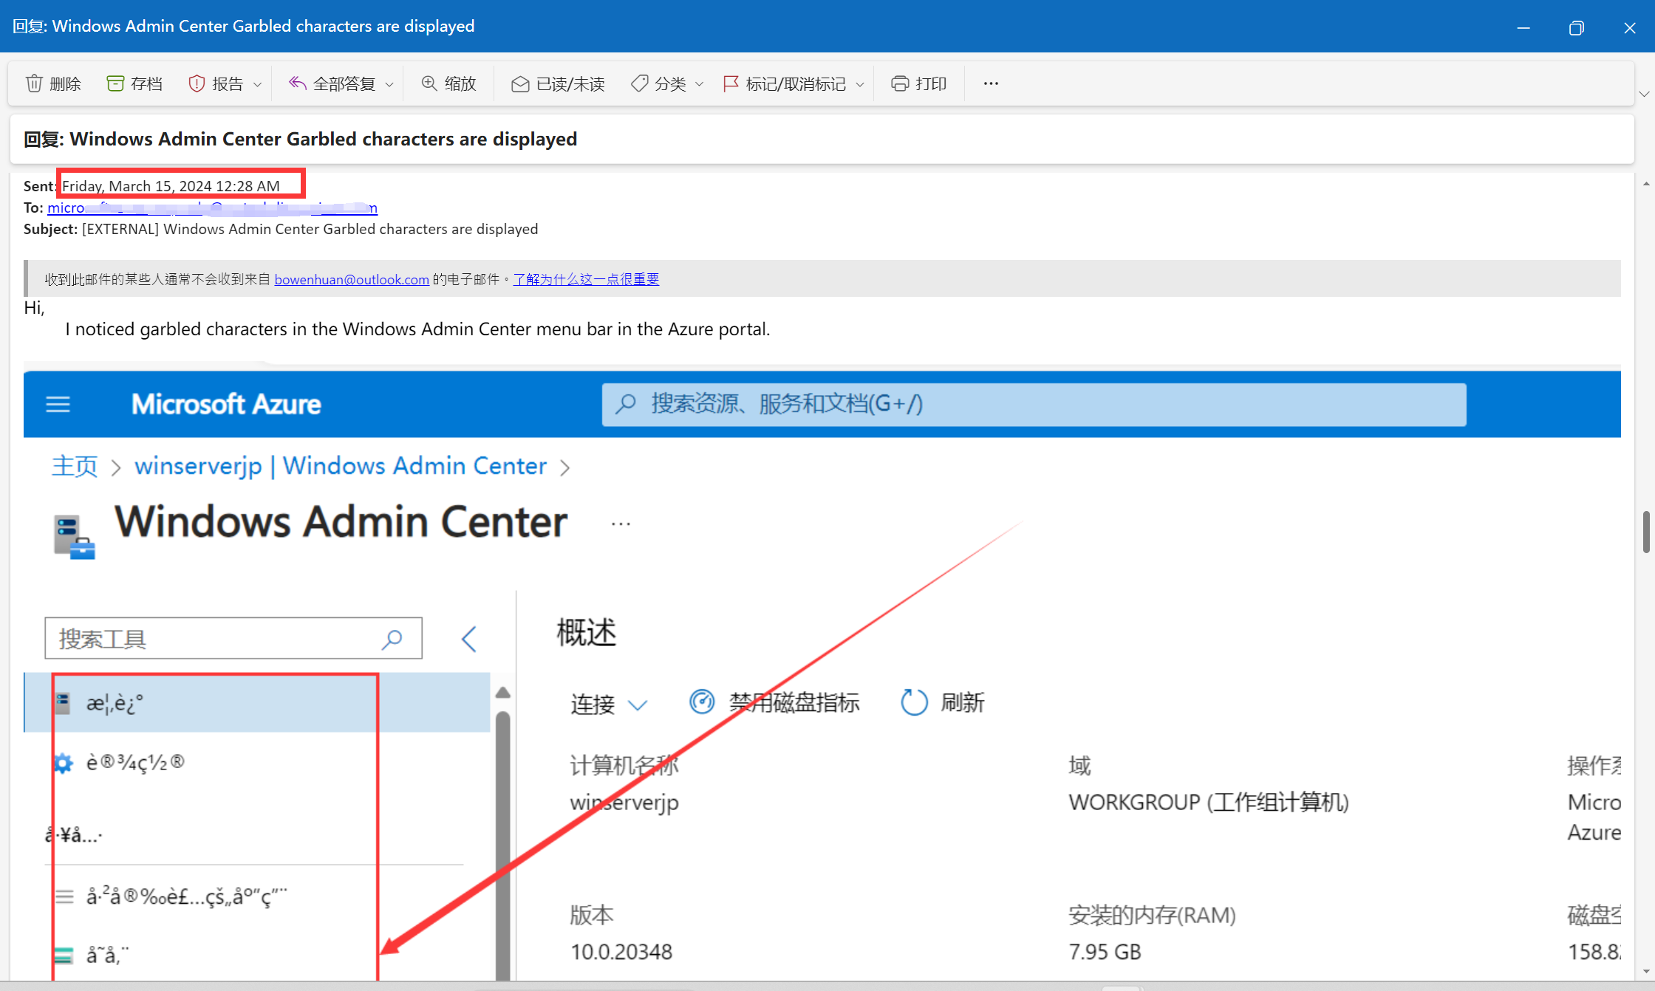Click the Report (报告) shield icon
This screenshot has height=991, width=1655.
pos(197,83)
